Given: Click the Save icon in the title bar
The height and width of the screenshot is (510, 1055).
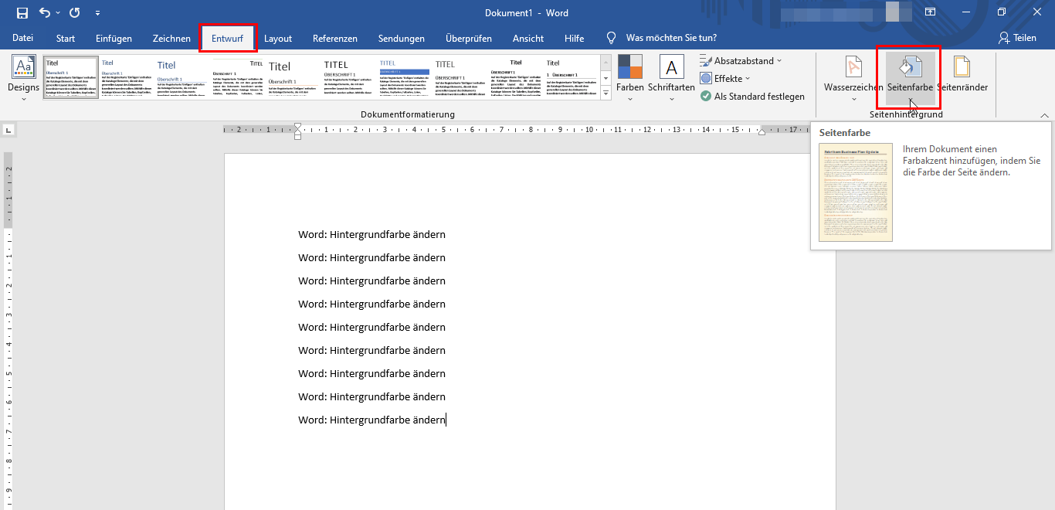Looking at the screenshot, I should point(22,13).
